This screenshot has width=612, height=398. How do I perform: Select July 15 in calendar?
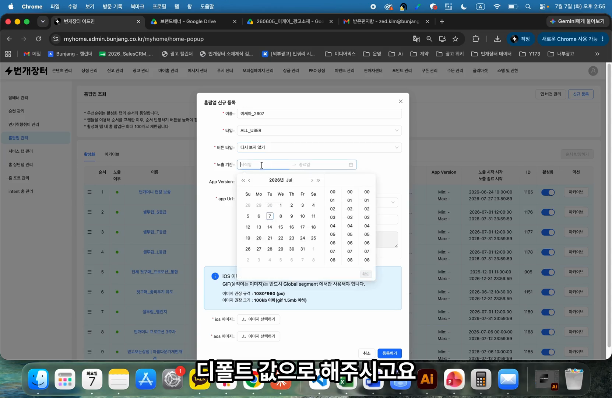pos(281,227)
